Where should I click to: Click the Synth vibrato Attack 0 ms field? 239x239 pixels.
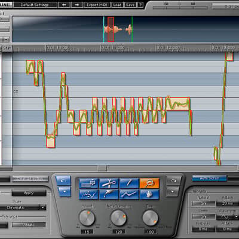pyautogui.click(x=228, y=229)
